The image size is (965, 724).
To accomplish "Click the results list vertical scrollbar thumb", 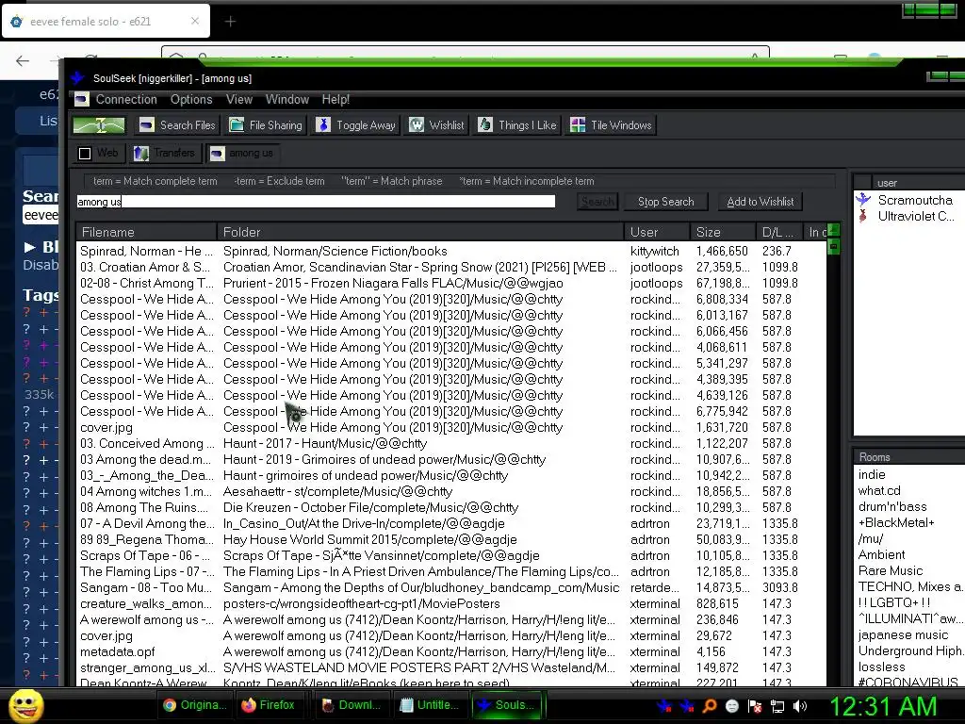I will coord(834,246).
